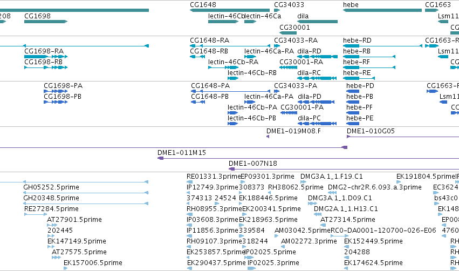The image size is (459, 271).
Task: Click protein lectin-46Ca-PA
Action: 250,102
